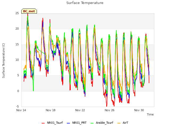Click the Nov 26 x-axis tick label

tap(109, 110)
